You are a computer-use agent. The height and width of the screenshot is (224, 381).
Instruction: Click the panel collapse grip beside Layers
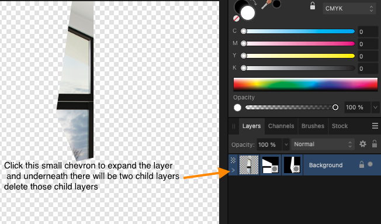234,126
